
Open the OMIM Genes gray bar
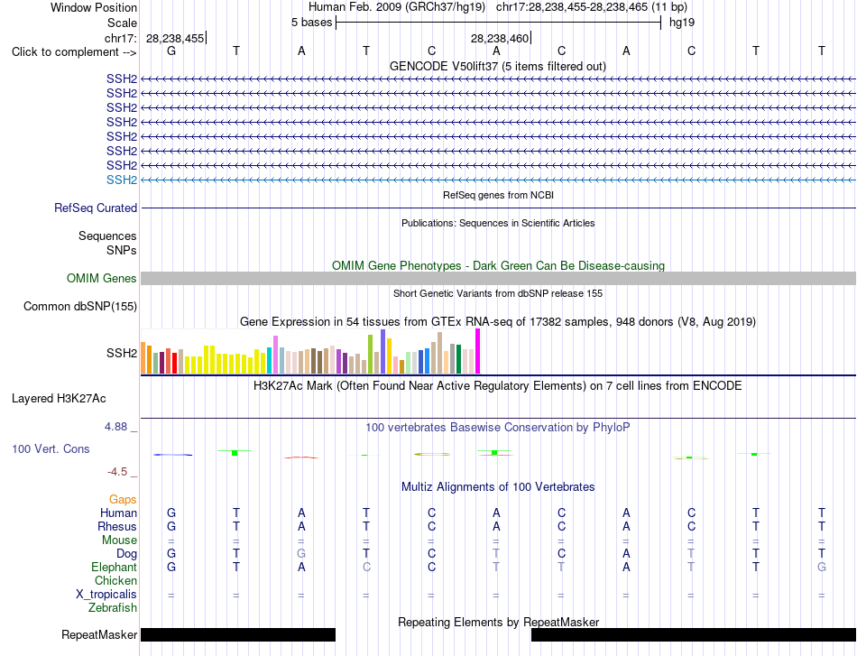pyautogui.click(x=498, y=278)
